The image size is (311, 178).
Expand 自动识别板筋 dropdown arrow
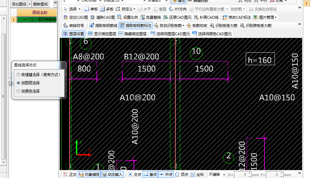tap(183, 26)
